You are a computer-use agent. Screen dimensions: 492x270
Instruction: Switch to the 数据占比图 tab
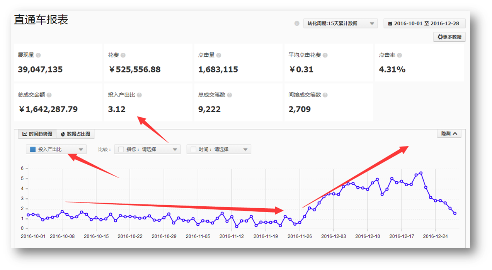point(75,134)
